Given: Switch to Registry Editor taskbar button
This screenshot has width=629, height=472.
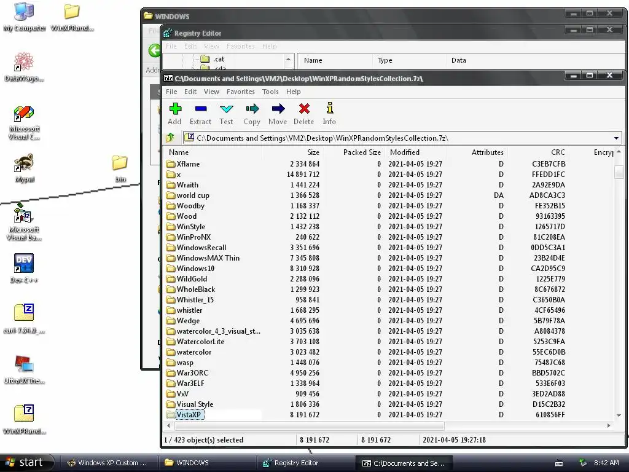Looking at the screenshot, I should pyautogui.click(x=306, y=463).
